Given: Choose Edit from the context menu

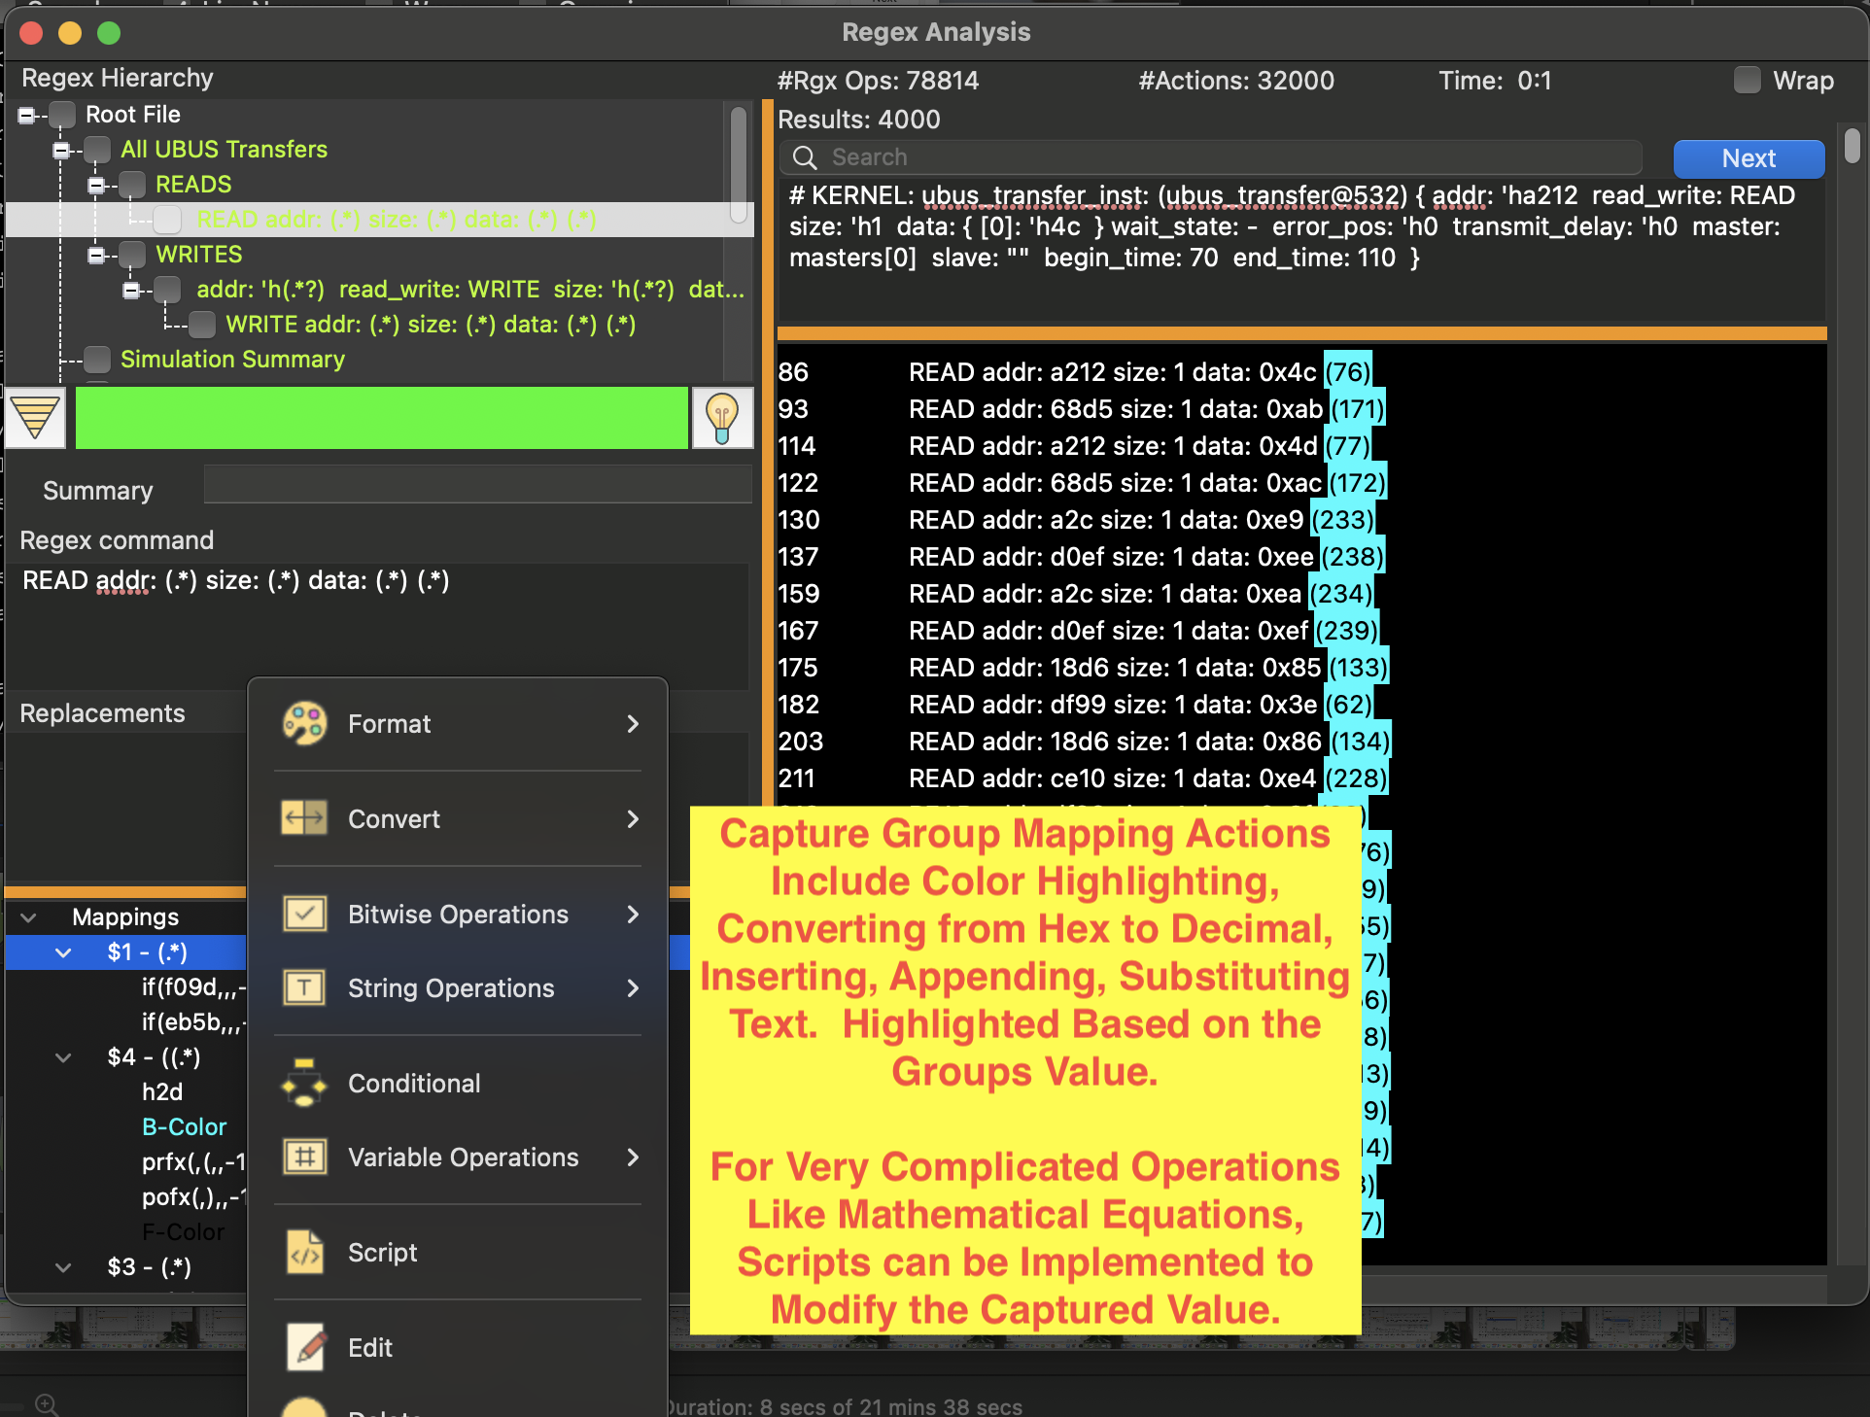Looking at the screenshot, I should [x=458, y=1347].
